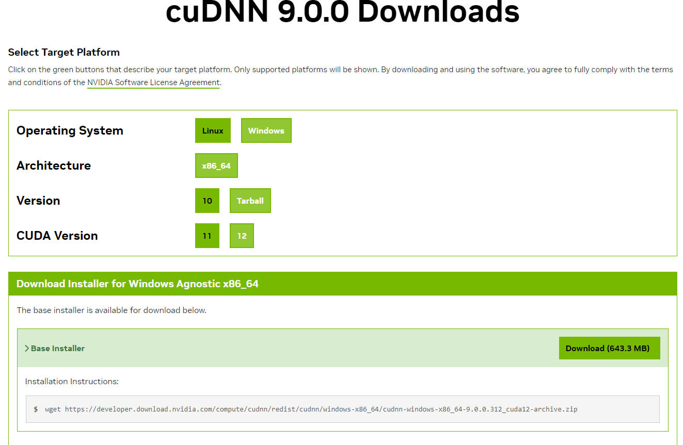Download the 643.3 MB base installer
This screenshot has width=683, height=445.
pos(609,348)
